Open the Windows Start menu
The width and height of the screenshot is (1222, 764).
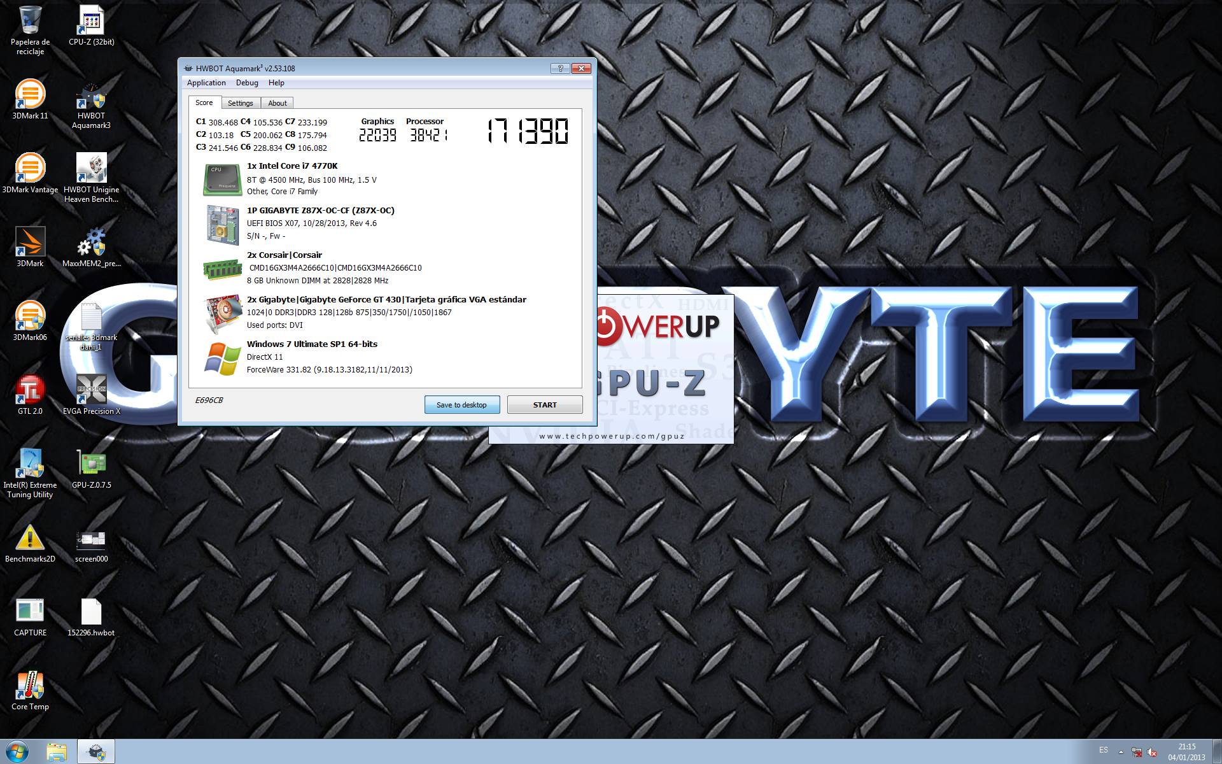pos(17,752)
